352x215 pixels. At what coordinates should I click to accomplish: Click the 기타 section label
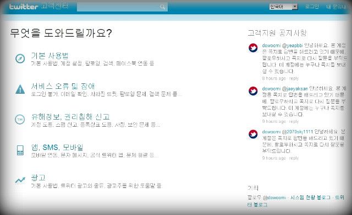[x=253, y=188]
